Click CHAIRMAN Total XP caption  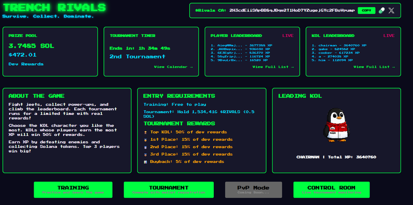click(x=336, y=157)
